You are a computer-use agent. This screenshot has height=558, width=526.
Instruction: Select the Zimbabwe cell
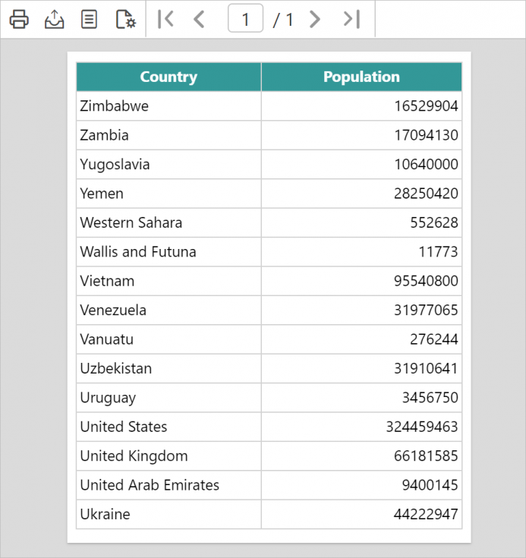tap(169, 106)
